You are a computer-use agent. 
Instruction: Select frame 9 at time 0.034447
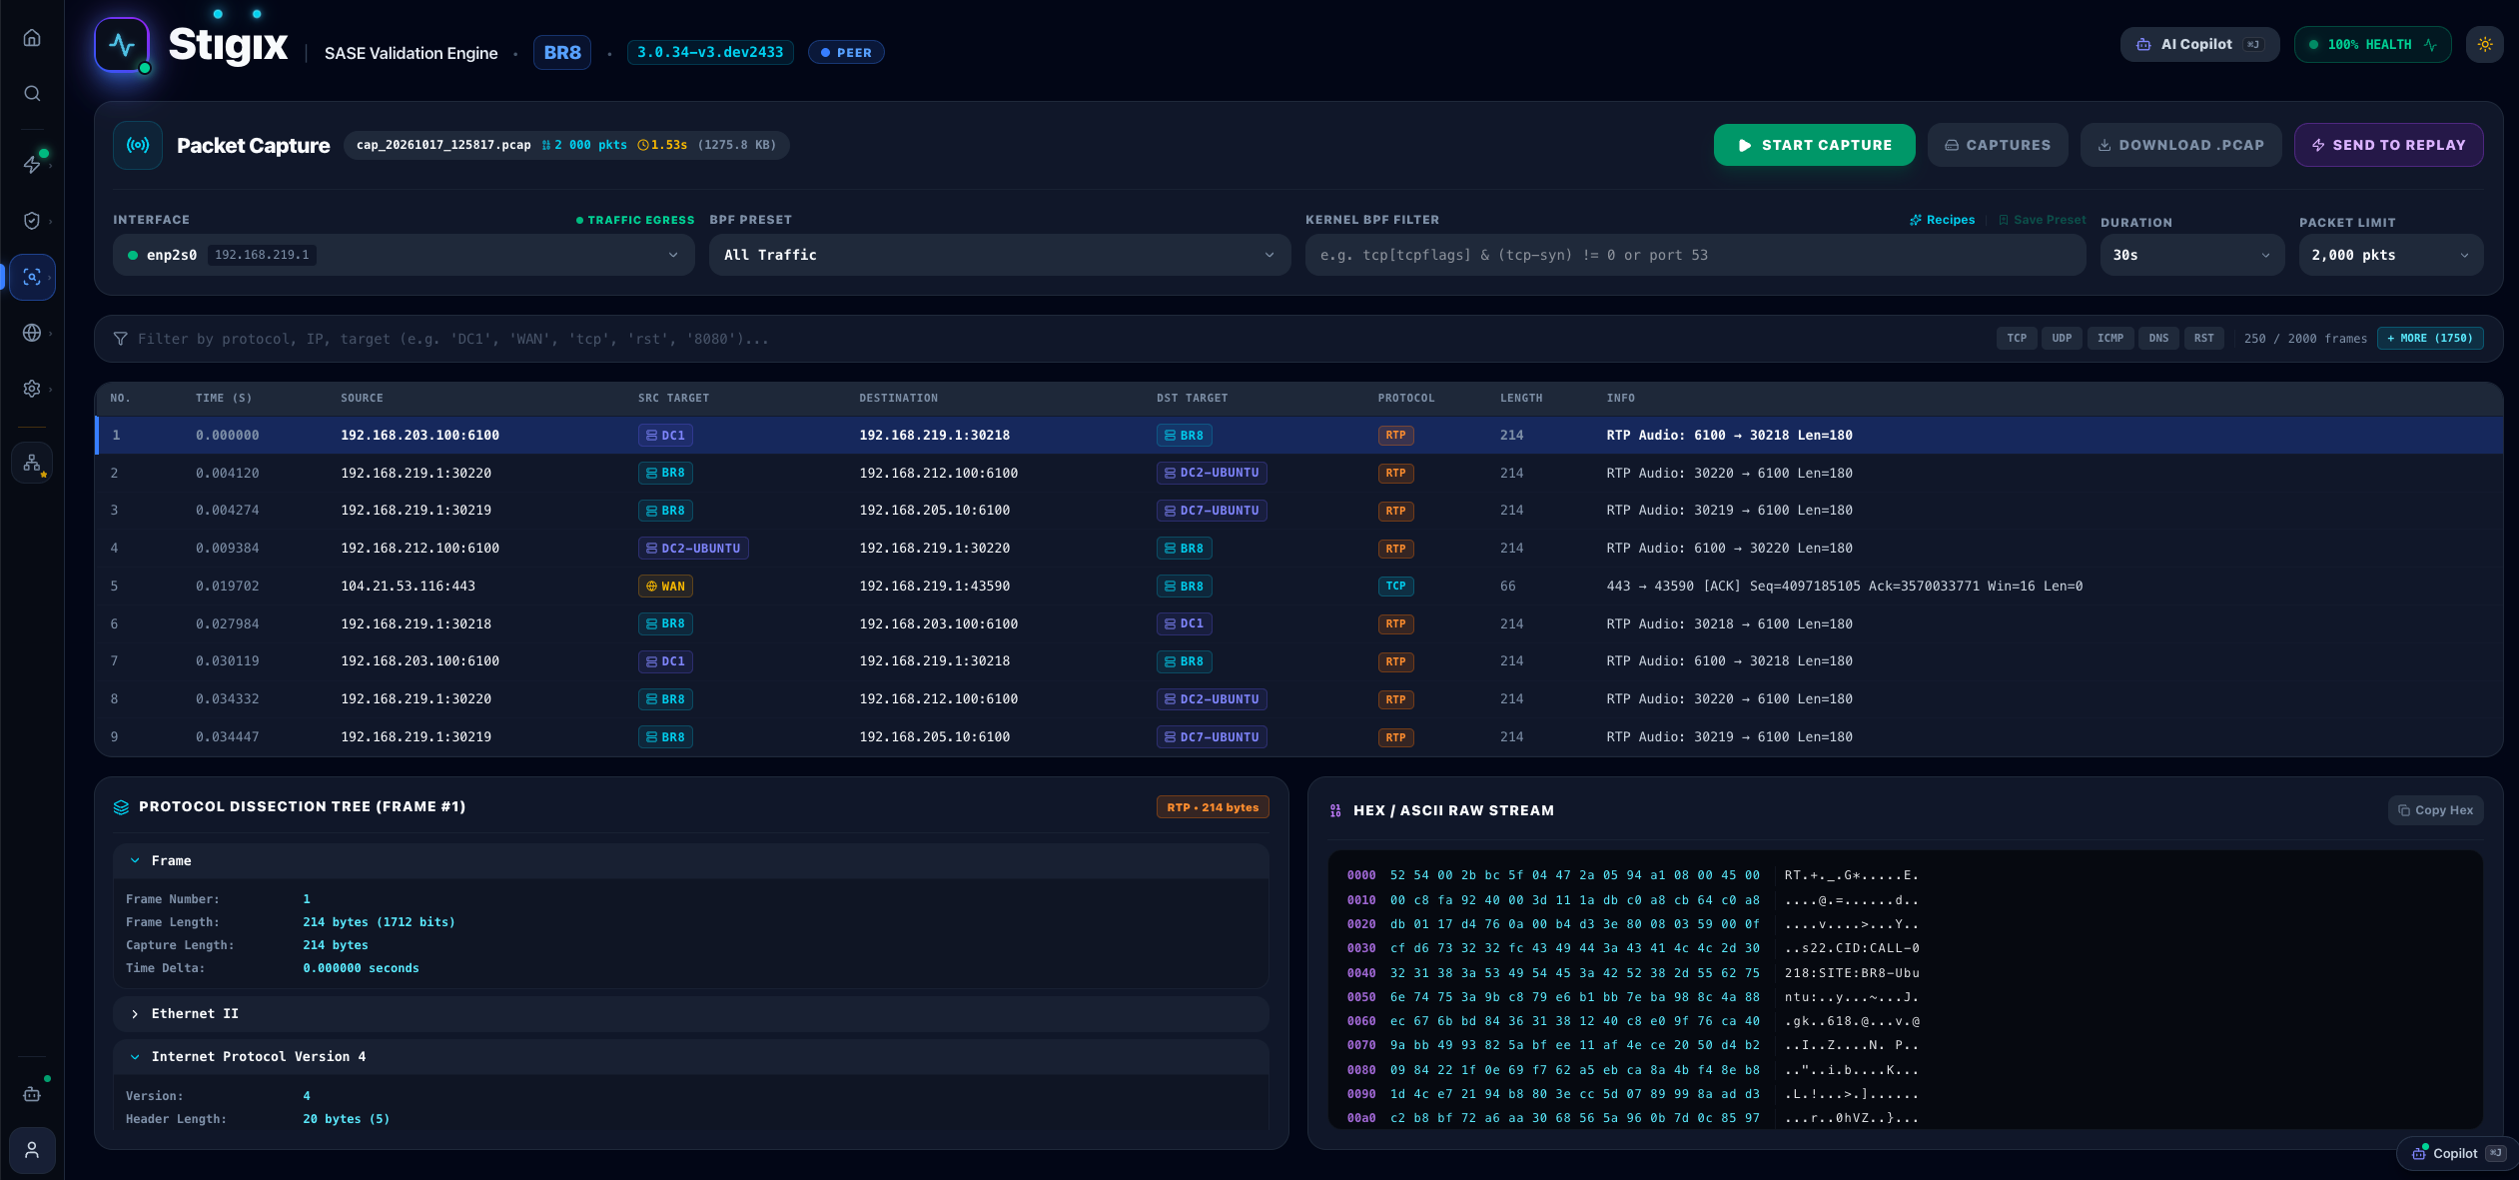pyautogui.click(x=1298, y=737)
